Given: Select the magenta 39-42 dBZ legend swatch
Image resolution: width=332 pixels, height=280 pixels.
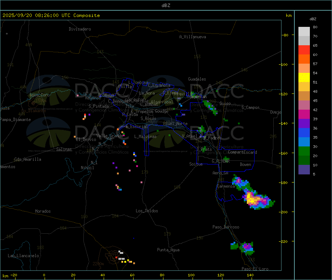Looking at the screenshot, I should tap(304, 114).
